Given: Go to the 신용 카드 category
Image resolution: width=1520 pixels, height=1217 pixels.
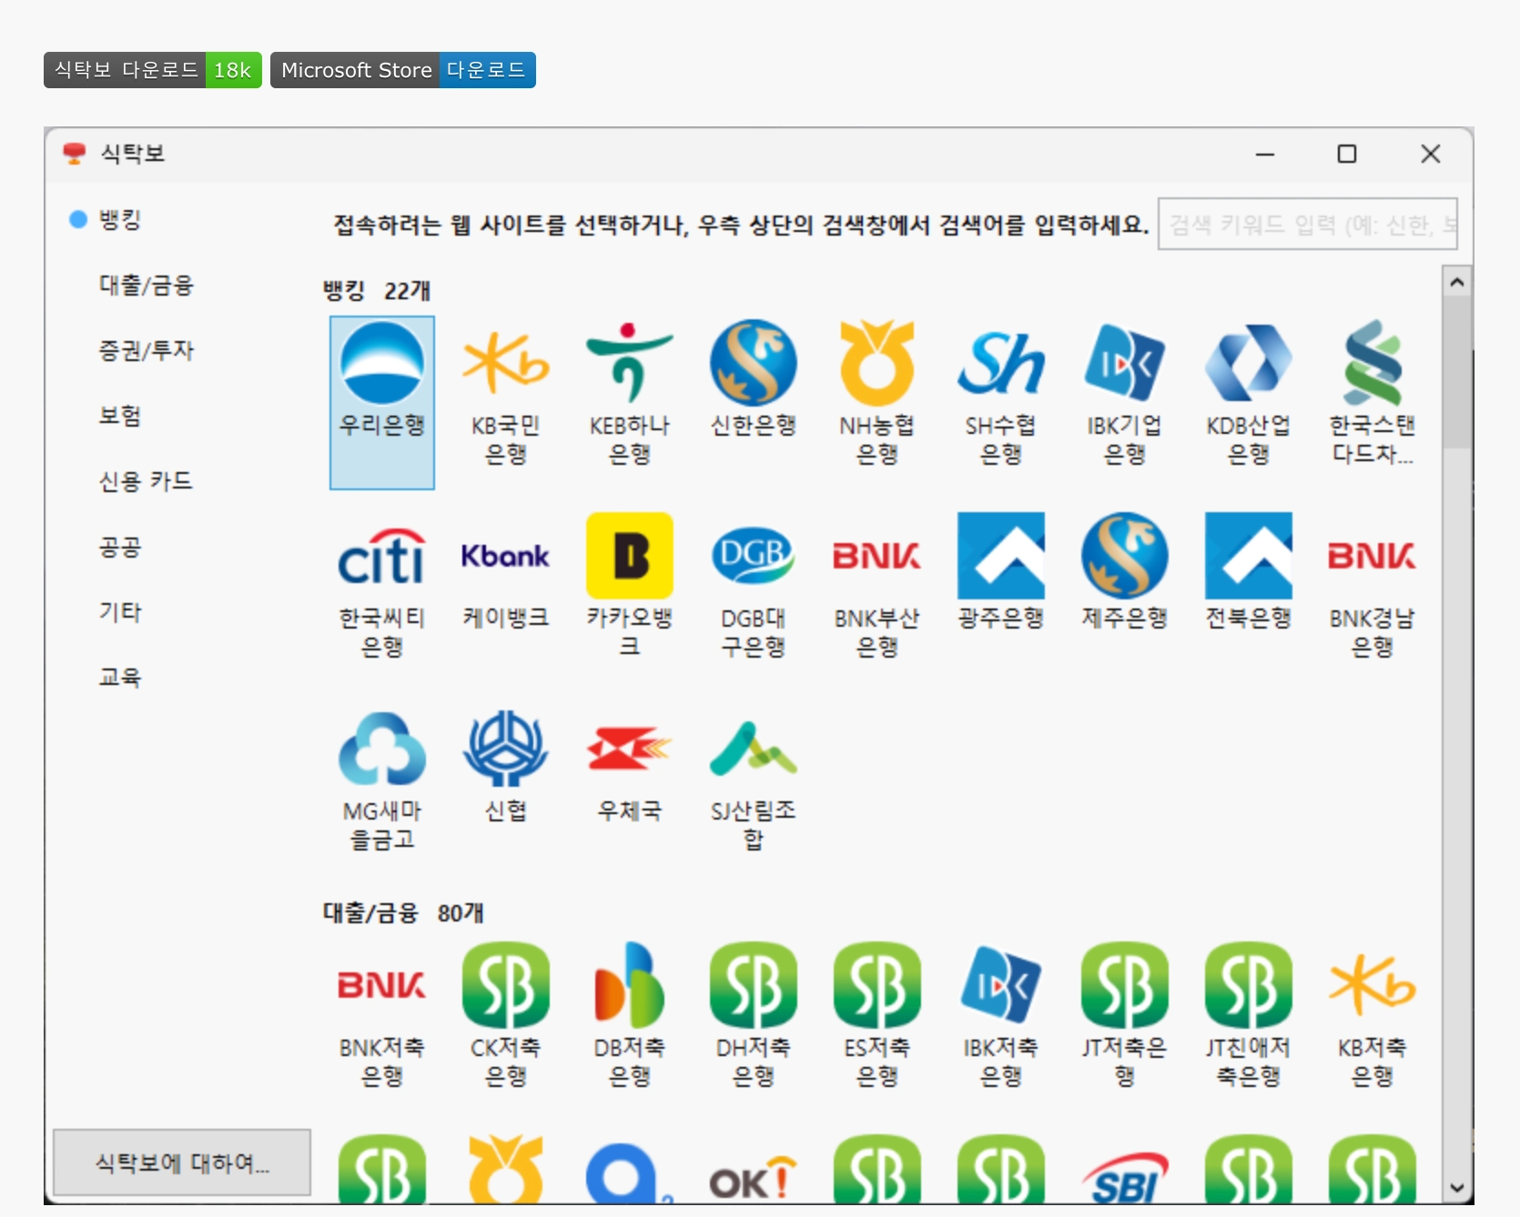Looking at the screenshot, I should click(x=146, y=481).
